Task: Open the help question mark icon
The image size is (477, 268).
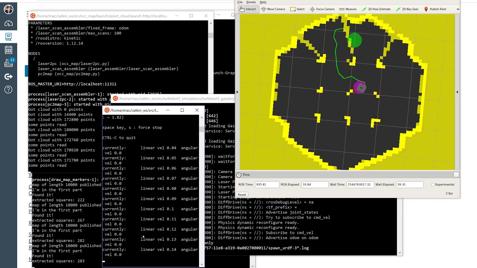Action: tap(9, 90)
